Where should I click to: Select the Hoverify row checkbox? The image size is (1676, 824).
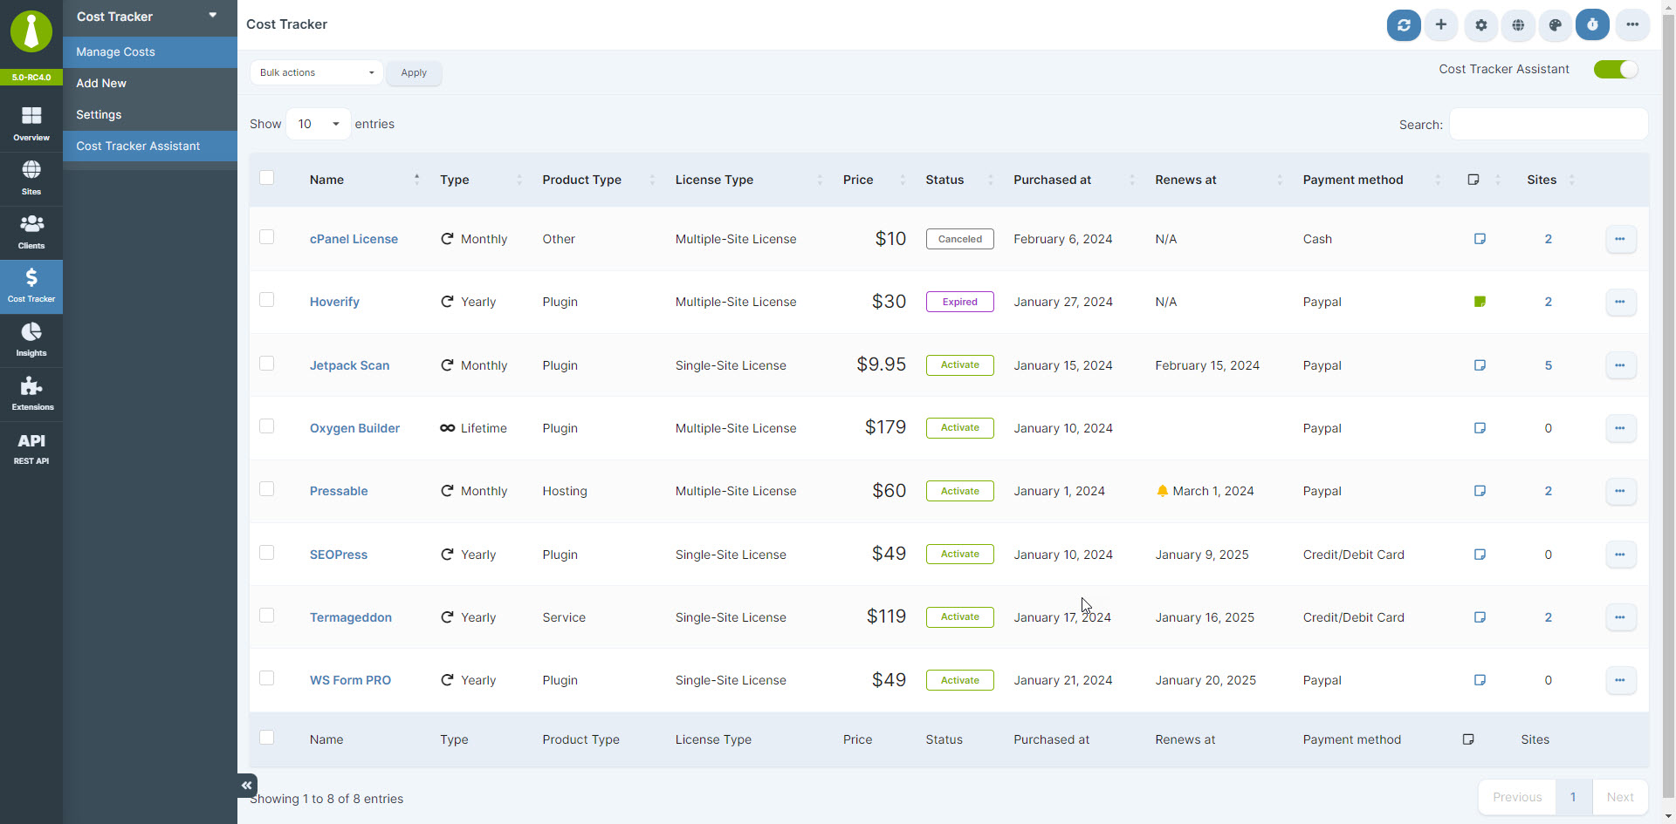[267, 300]
